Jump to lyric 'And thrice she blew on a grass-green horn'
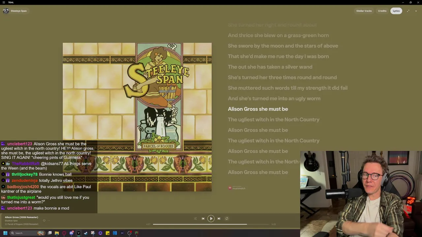Image resolution: width=422 pixels, height=237 pixels. (x=278, y=35)
